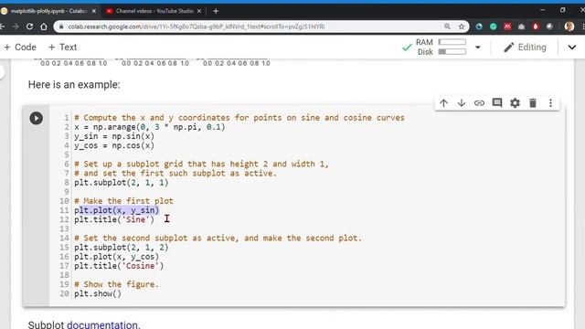Move cell down with arrow icon
This screenshot has height=329, width=585.
[462, 103]
